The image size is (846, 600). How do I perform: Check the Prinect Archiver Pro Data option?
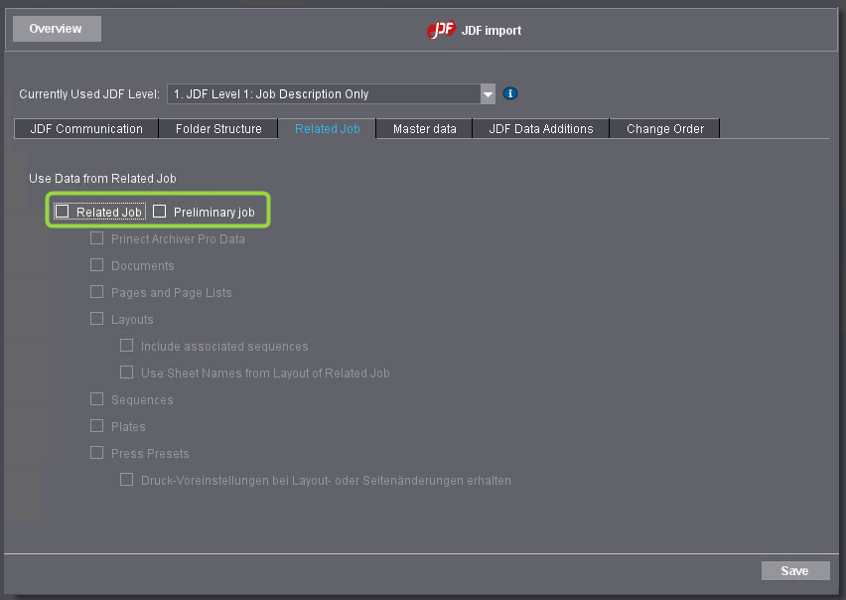tap(96, 238)
